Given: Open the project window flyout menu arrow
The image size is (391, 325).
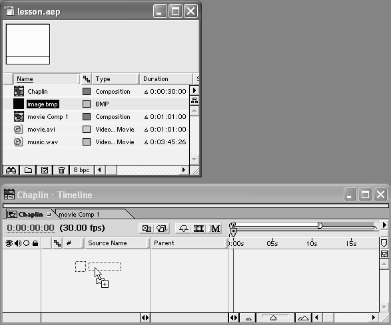Looking at the screenshot, I should 195,90.
